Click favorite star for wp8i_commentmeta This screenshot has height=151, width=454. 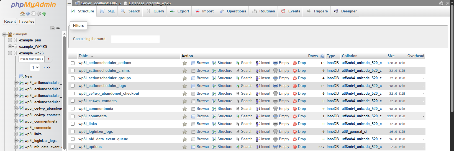[x=184, y=109]
